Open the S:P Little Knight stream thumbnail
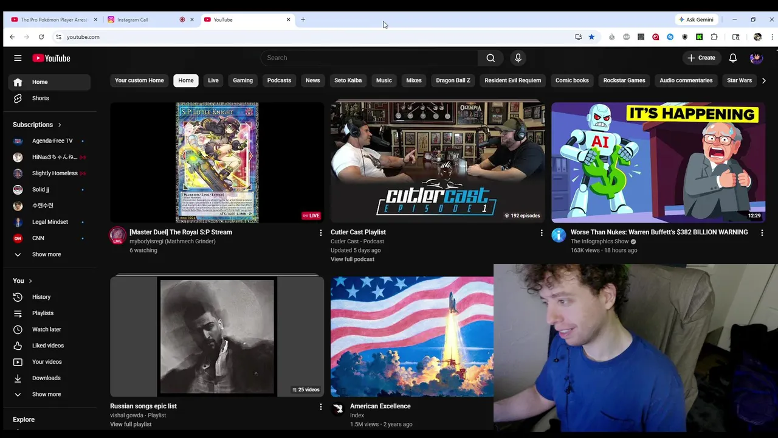Image resolution: width=778 pixels, height=438 pixels. tap(217, 162)
